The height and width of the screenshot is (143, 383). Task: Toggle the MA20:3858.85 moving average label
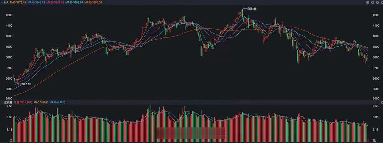pos(55,2)
